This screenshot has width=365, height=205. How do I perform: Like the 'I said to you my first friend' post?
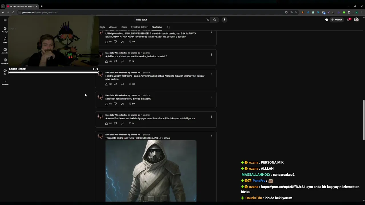(x=107, y=84)
